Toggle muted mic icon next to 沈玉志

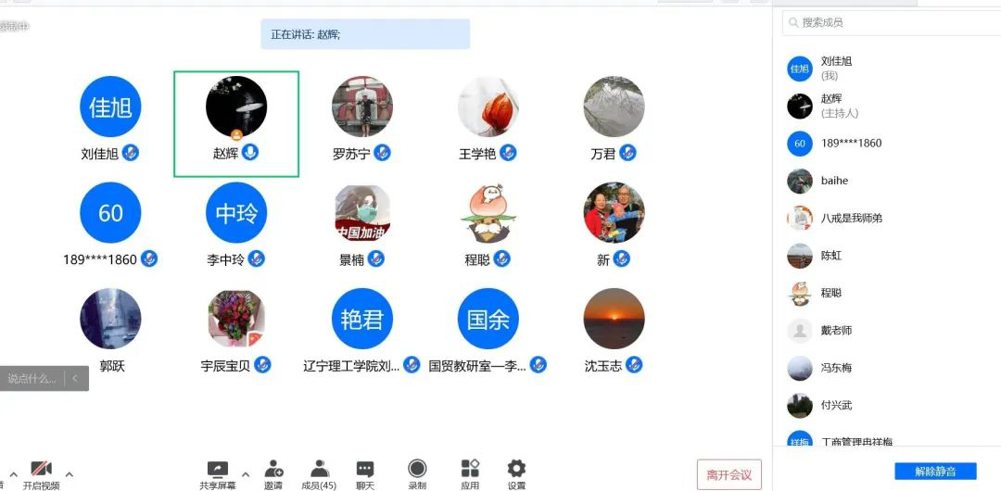(x=633, y=365)
